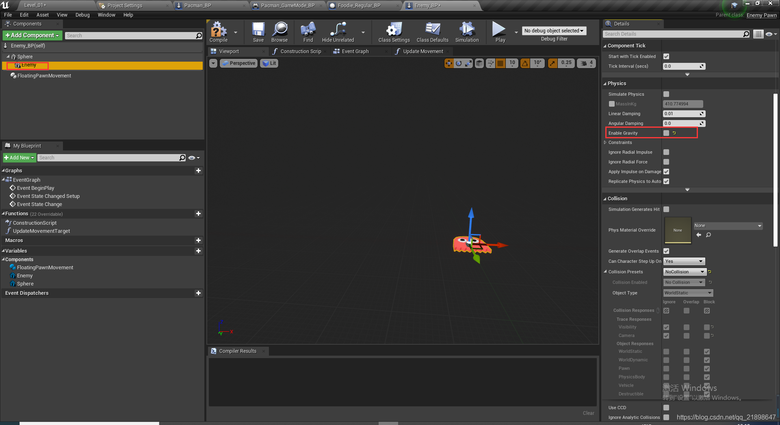Add a new Variable with plus icon
The height and width of the screenshot is (425, 780).
(198, 251)
